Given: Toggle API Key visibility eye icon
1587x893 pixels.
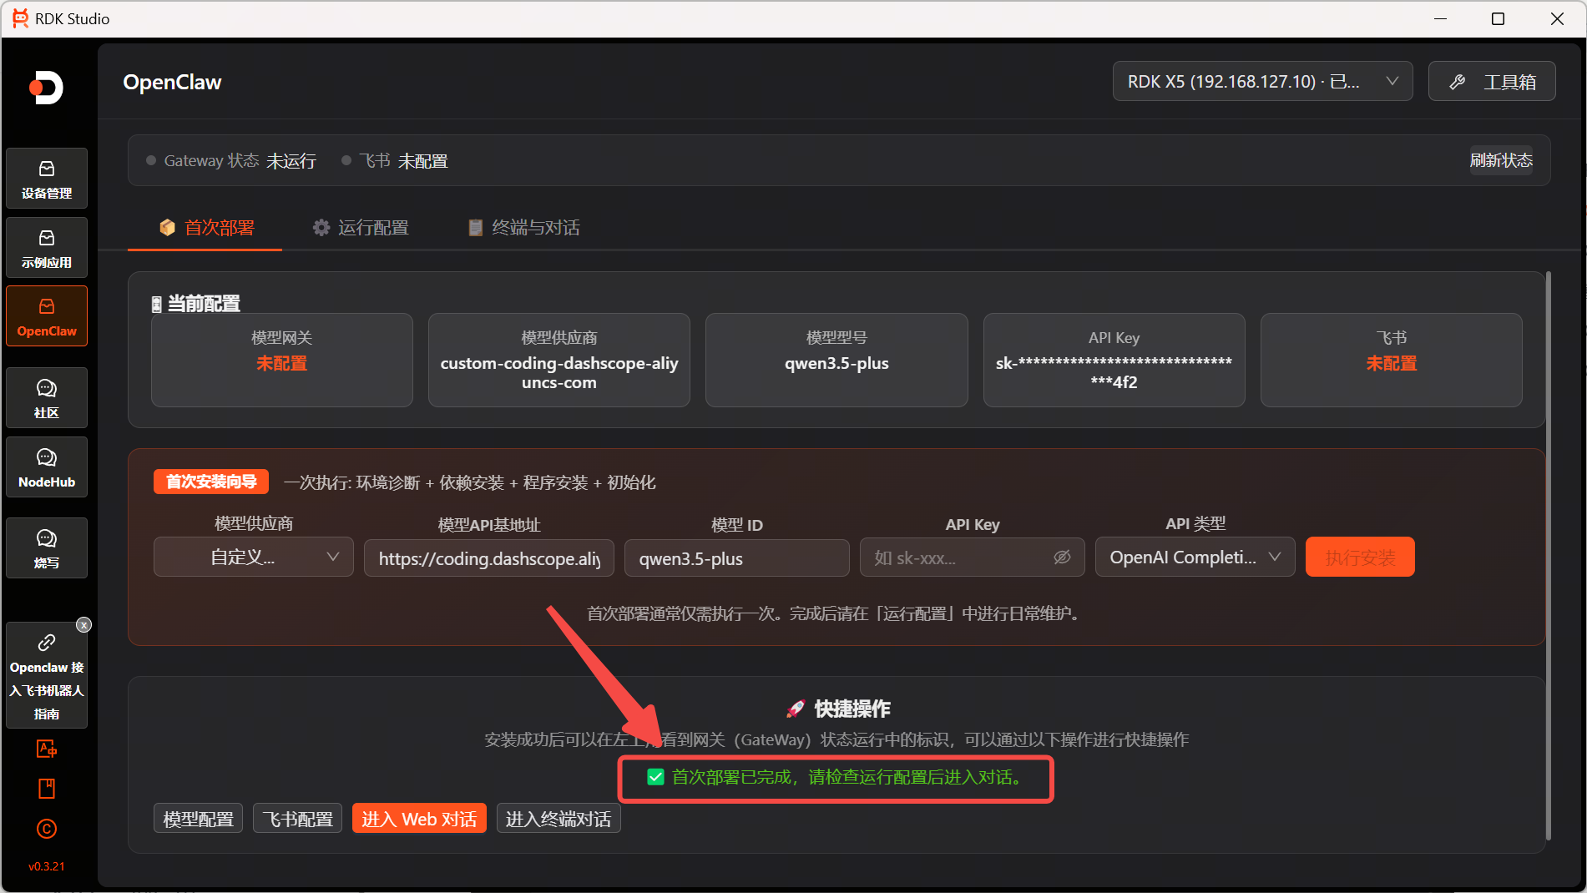Looking at the screenshot, I should coord(1062,557).
